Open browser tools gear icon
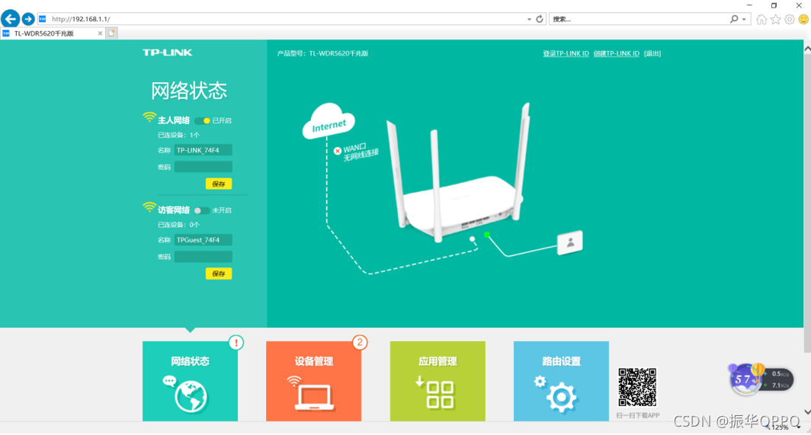Image resolution: width=811 pixels, height=435 pixels. (790, 20)
